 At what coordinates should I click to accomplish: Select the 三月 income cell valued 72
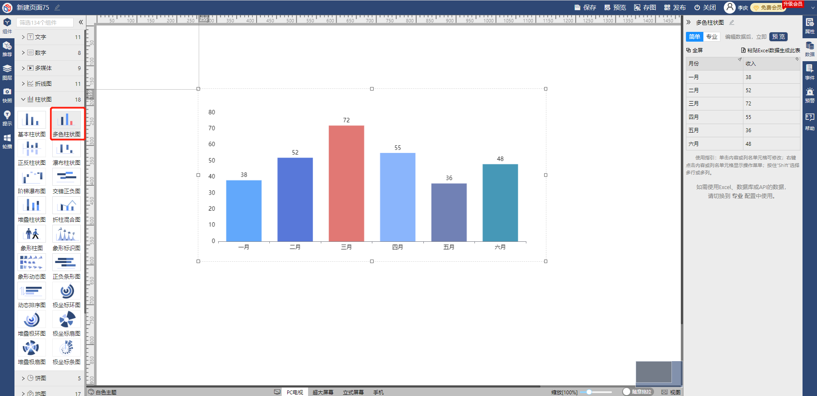(x=771, y=103)
